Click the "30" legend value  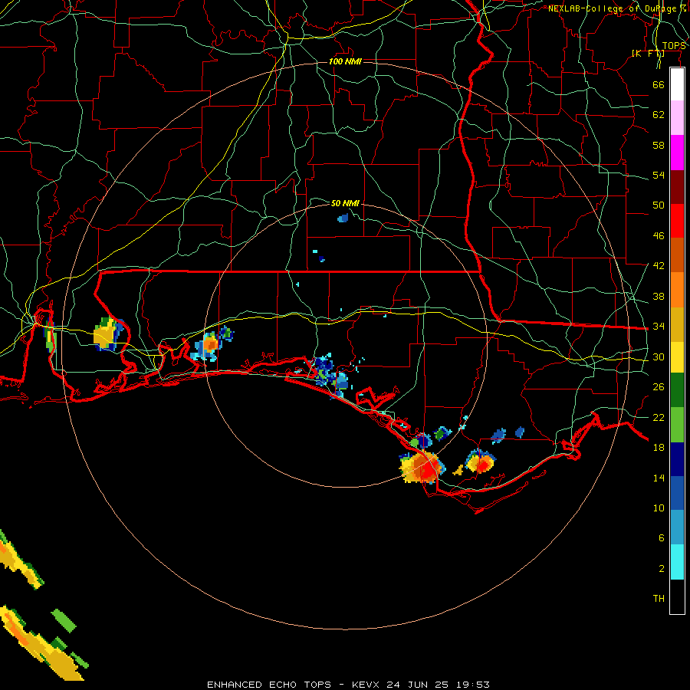click(x=659, y=356)
